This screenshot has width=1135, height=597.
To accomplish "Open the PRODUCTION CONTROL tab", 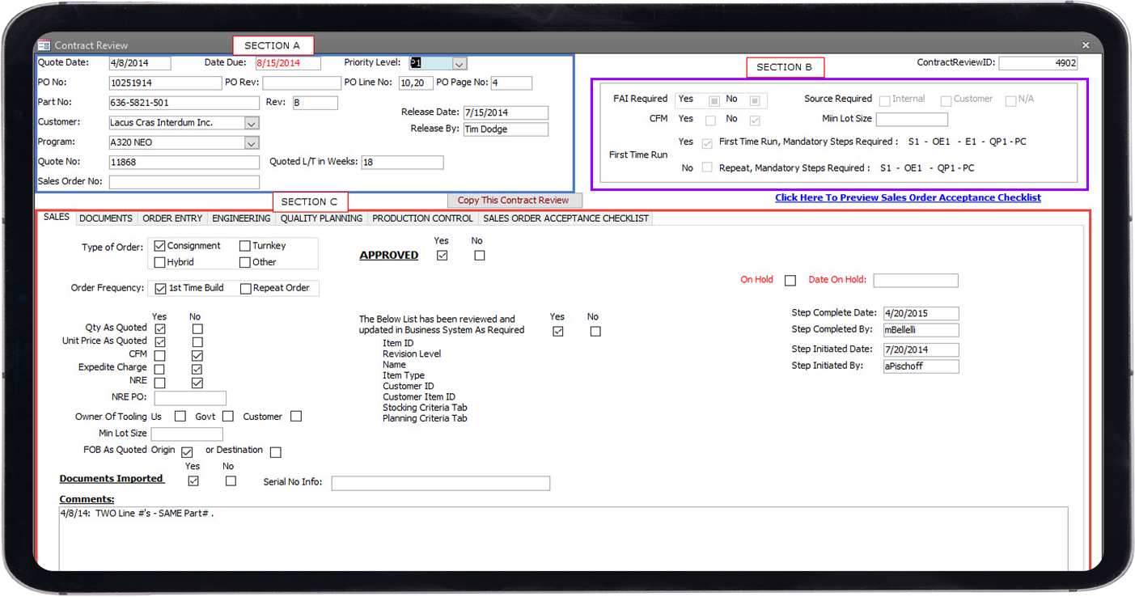I will coord(422,218).
